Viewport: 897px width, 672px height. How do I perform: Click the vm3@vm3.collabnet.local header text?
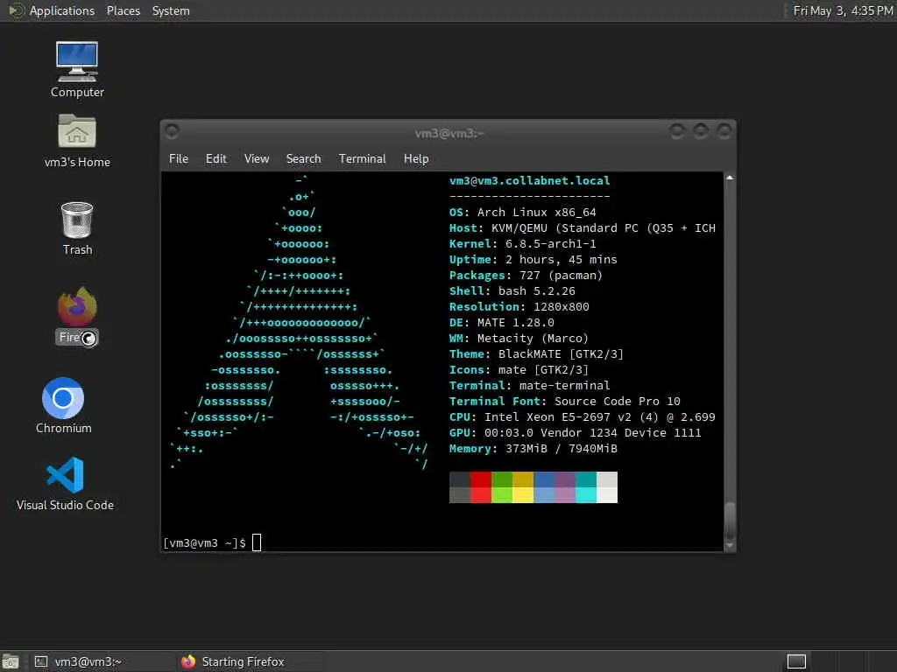[x=530, y=180]
